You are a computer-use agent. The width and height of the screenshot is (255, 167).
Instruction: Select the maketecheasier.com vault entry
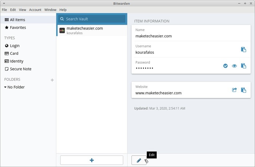tap(92, 30)
